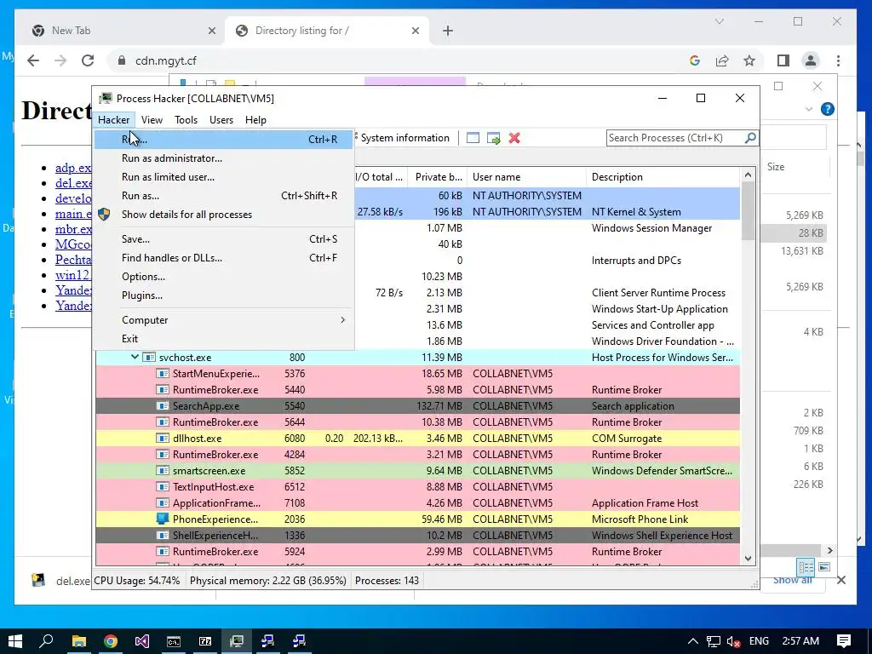Click CPU Usage status bar text
The width and height of the screenshot is (872, 654).
tap(137, 581)
